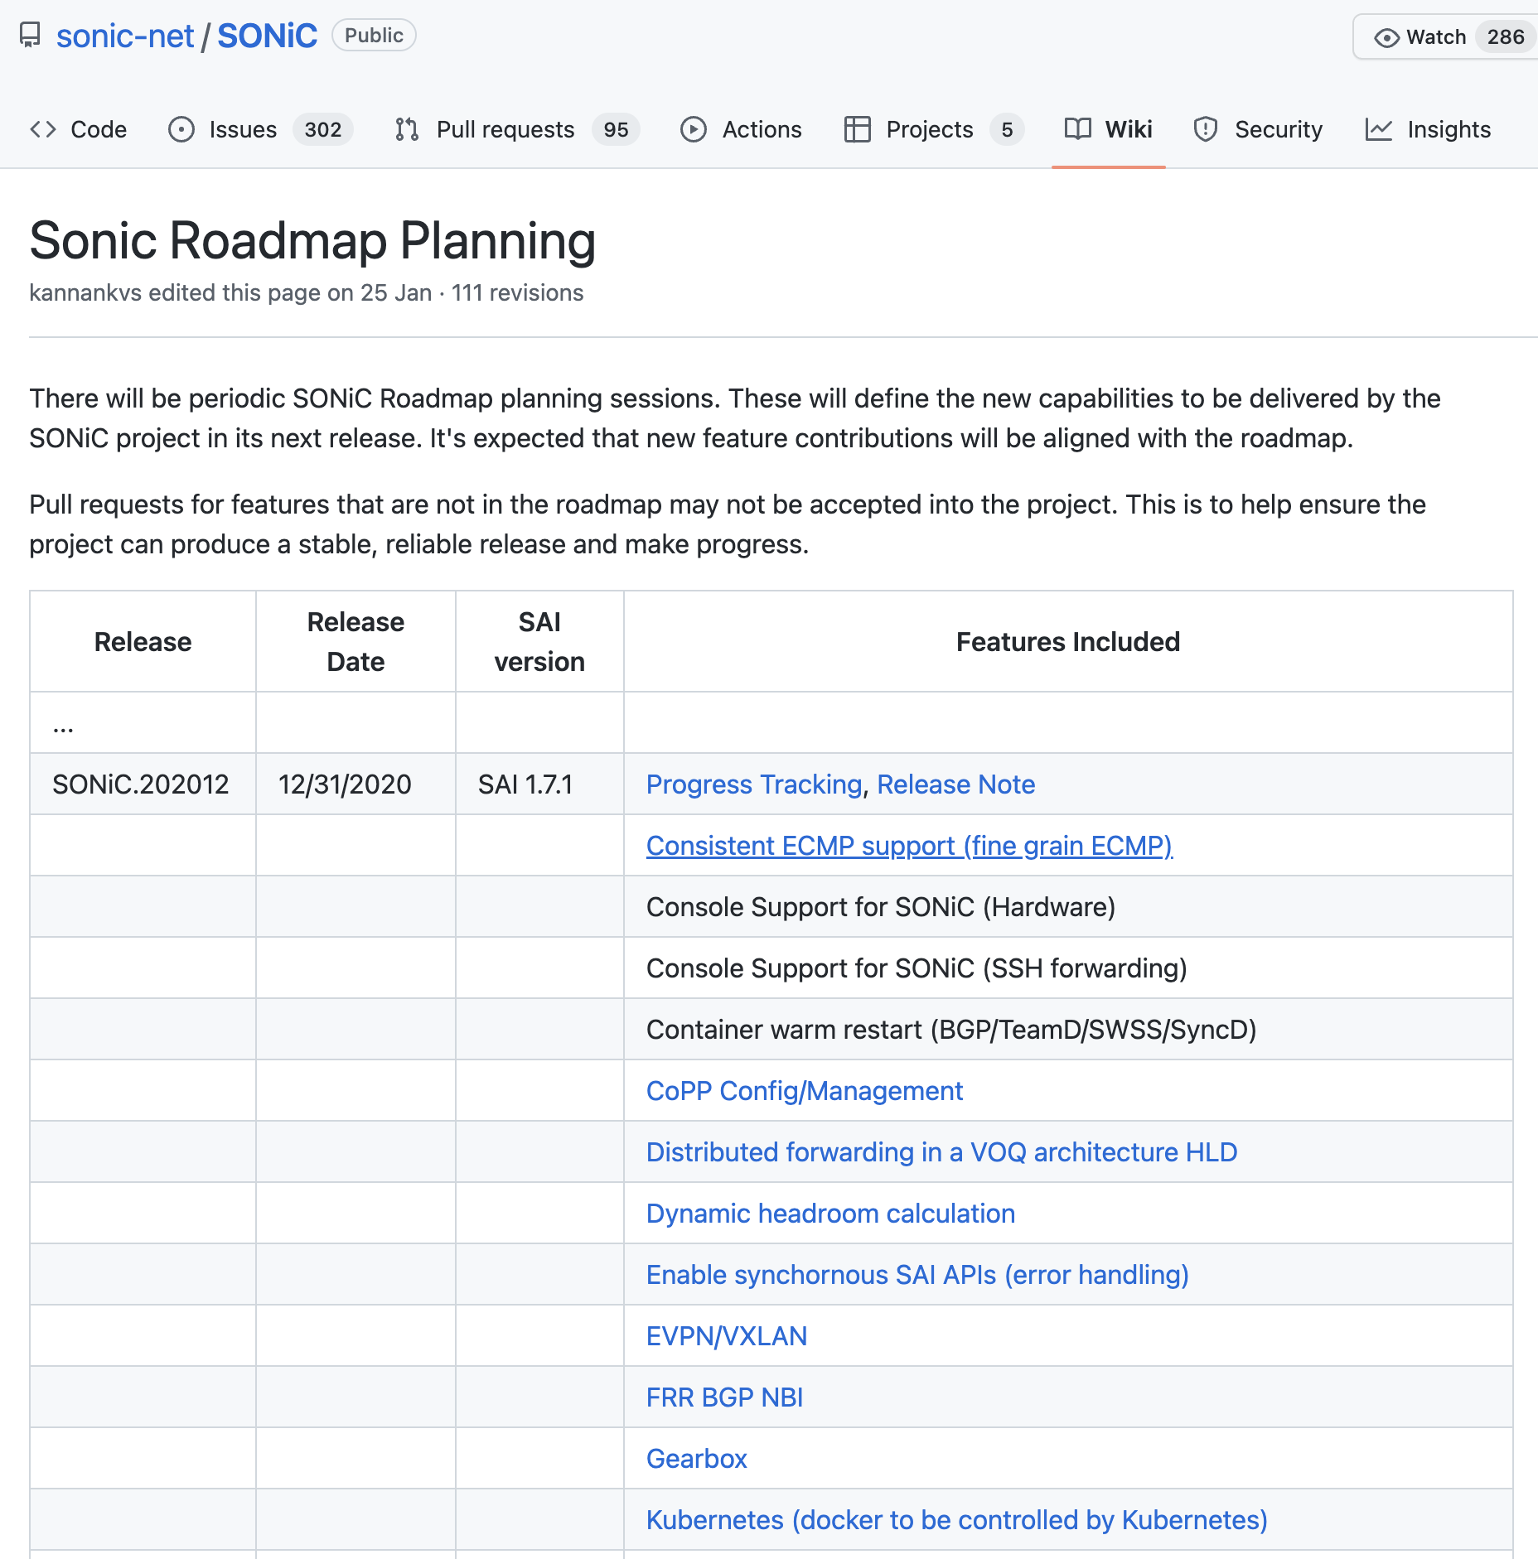Open Enable synchornous SAI APIs link
The image size is (1538, 1559).
(917, 1274)
